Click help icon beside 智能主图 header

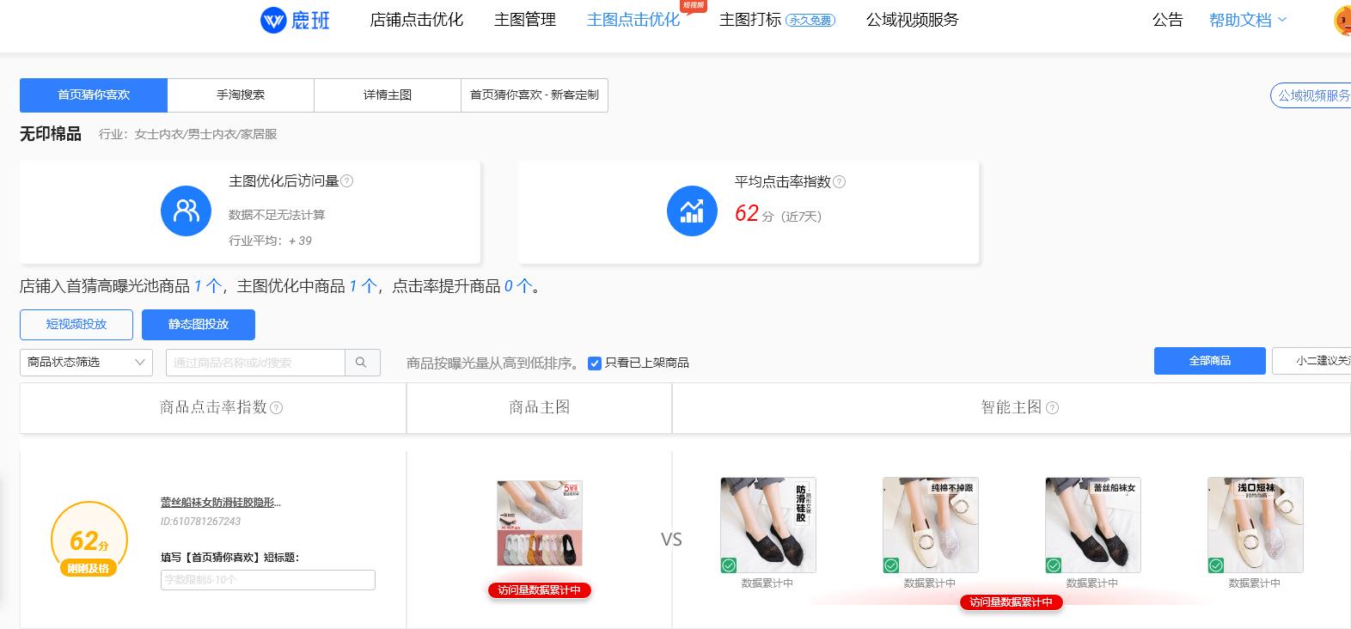tap(1053, 408)
